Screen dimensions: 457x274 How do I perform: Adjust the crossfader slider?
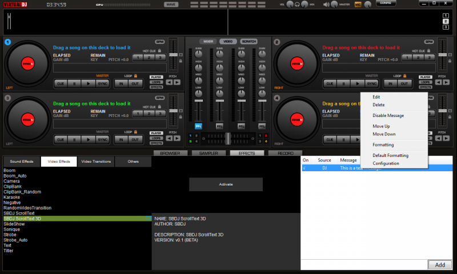click(228, 139)
